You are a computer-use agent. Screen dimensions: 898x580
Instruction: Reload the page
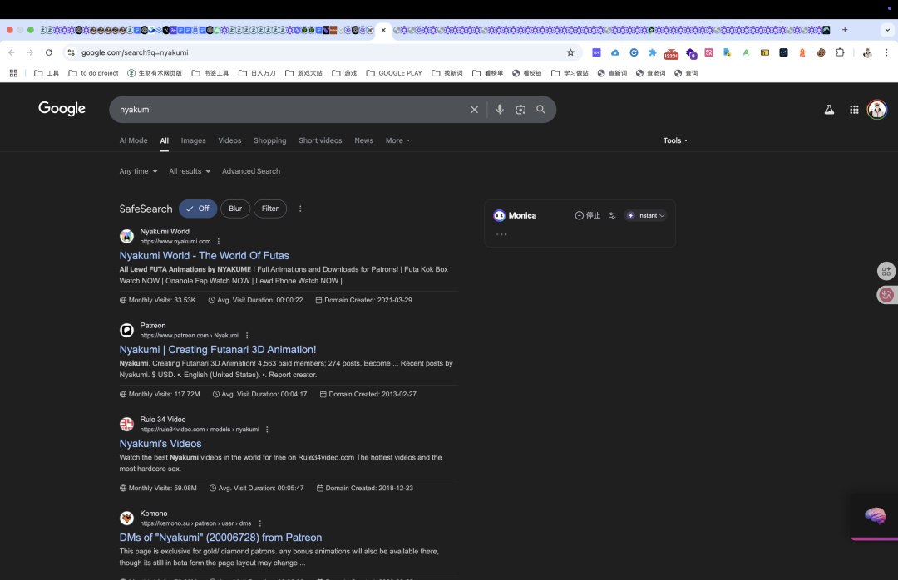pyautogui.click(x=49, y=52)
